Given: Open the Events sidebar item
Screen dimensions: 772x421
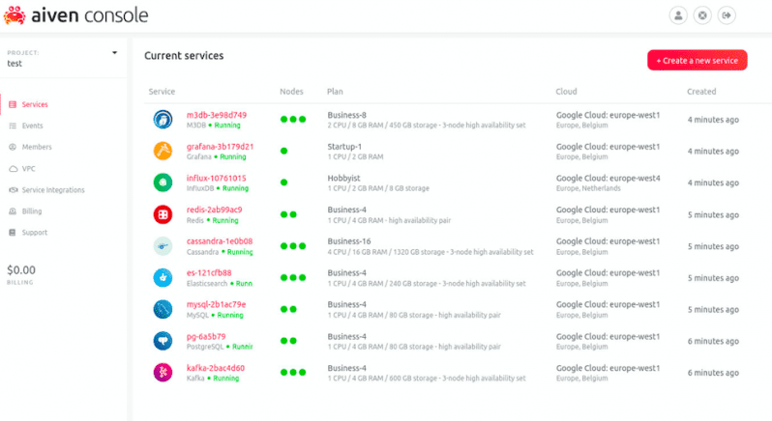Looking at the screenshot, I should point(32,126).
